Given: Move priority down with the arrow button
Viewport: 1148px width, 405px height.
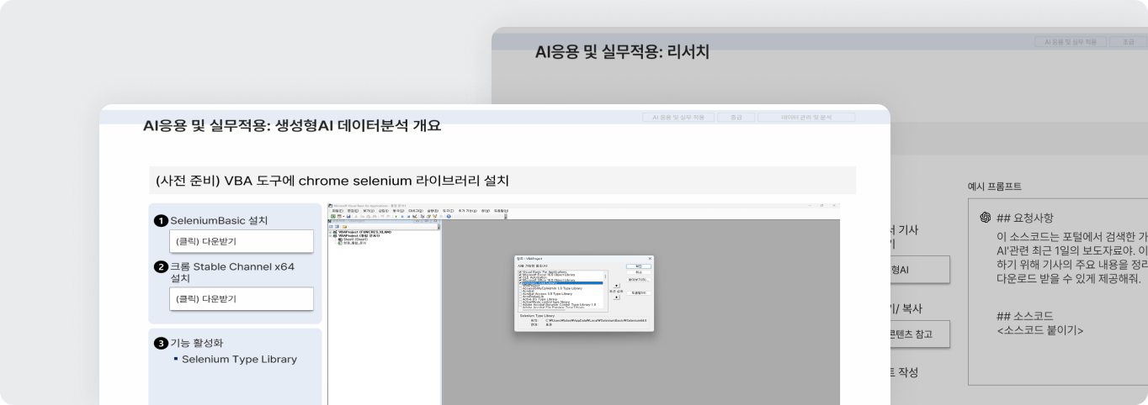Looking at the screenshot, I should point(617,297).
